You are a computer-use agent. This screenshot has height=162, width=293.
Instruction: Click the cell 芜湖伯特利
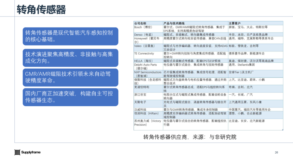click(148, 89)
